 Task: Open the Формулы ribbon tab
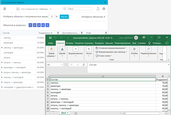pos(99,43)
